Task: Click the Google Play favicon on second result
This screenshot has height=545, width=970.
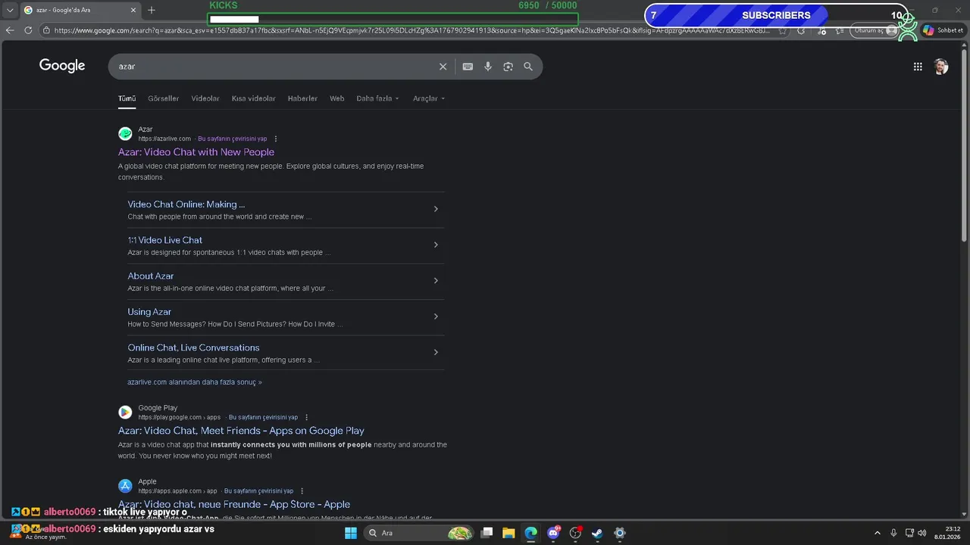Action: click(x=125, y=413)
